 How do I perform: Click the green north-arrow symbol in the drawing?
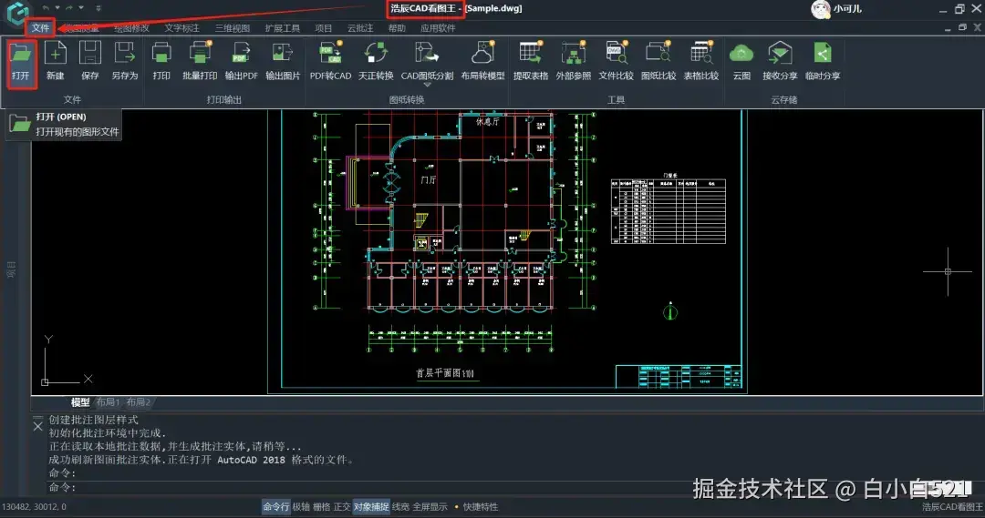click(670, 310)
